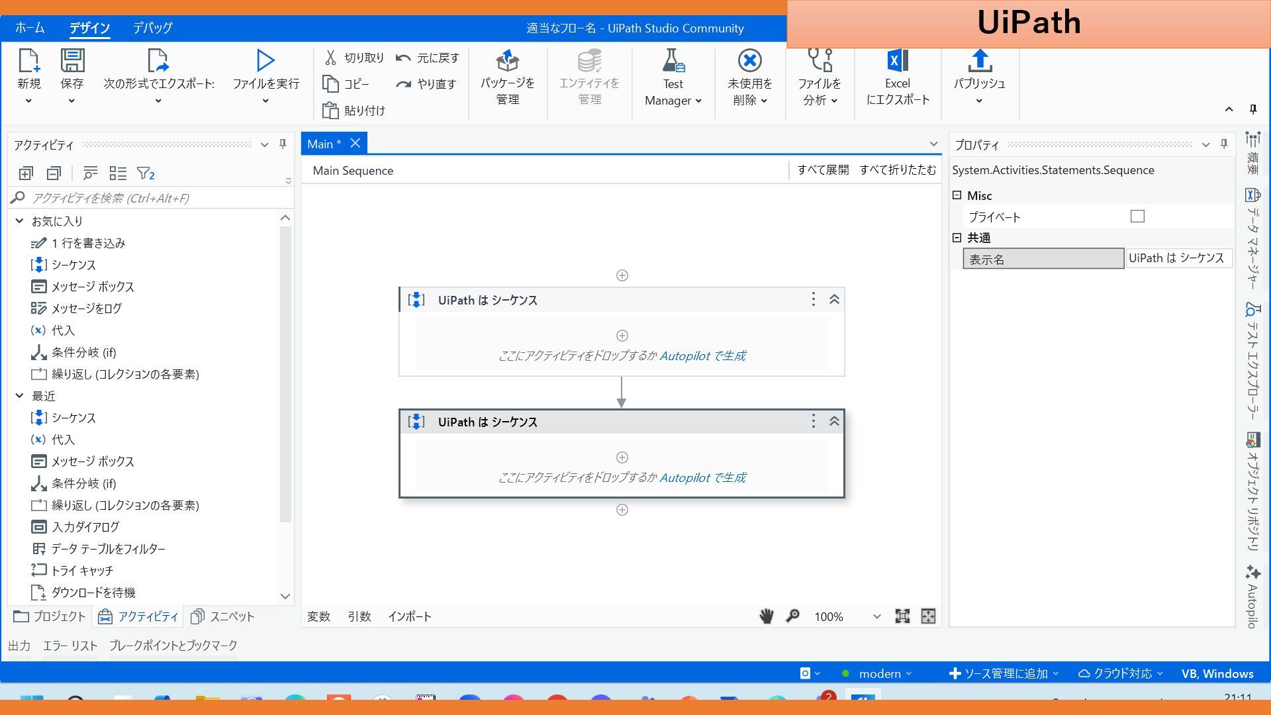The height and width of the screenshot is (715, 1271).
Task: Collapse the second UiPath は シーケンス activity
Action: [834, 422]
